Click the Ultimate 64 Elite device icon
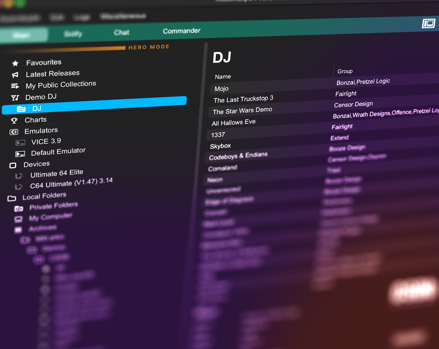The image size is (439, 349). (19, 176)
